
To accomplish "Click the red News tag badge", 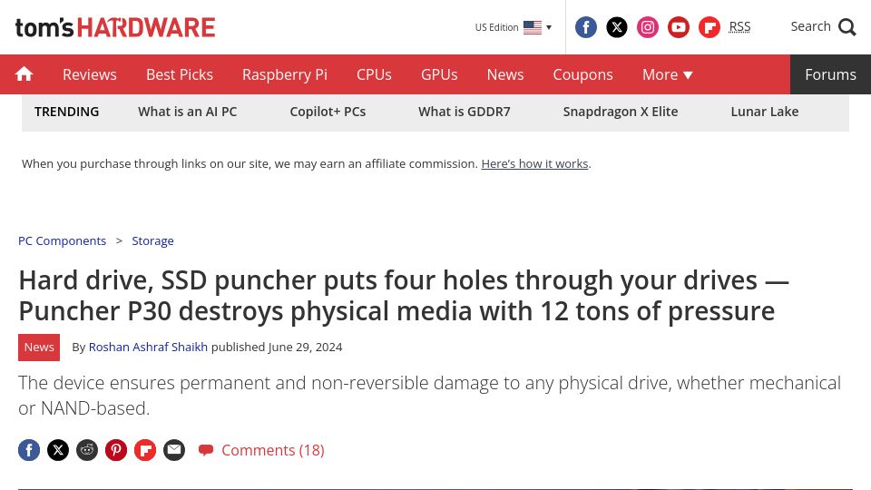I will [39, 348].
